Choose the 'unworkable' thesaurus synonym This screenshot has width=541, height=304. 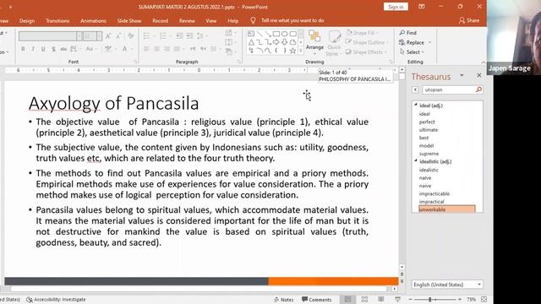pyautogui.click(x=446, y=209)
